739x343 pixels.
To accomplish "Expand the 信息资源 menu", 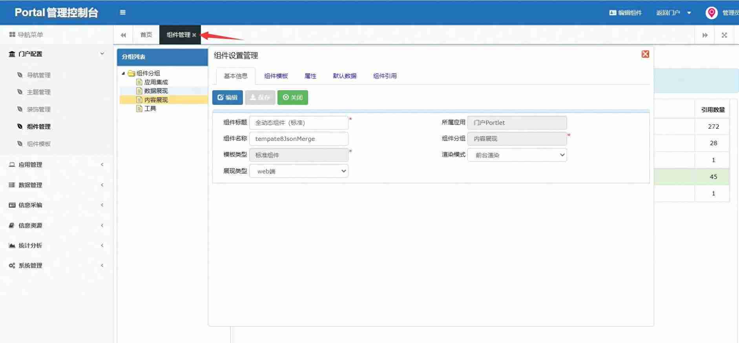I will pyautogui.click(x=57, y=225).
